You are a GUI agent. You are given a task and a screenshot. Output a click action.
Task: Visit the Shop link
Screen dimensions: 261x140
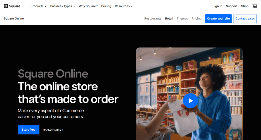pos(245,6)
